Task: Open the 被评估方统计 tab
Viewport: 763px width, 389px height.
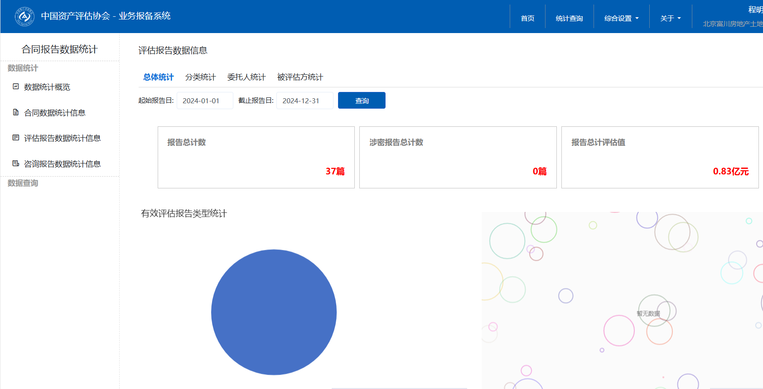Action: click(300, 77)
